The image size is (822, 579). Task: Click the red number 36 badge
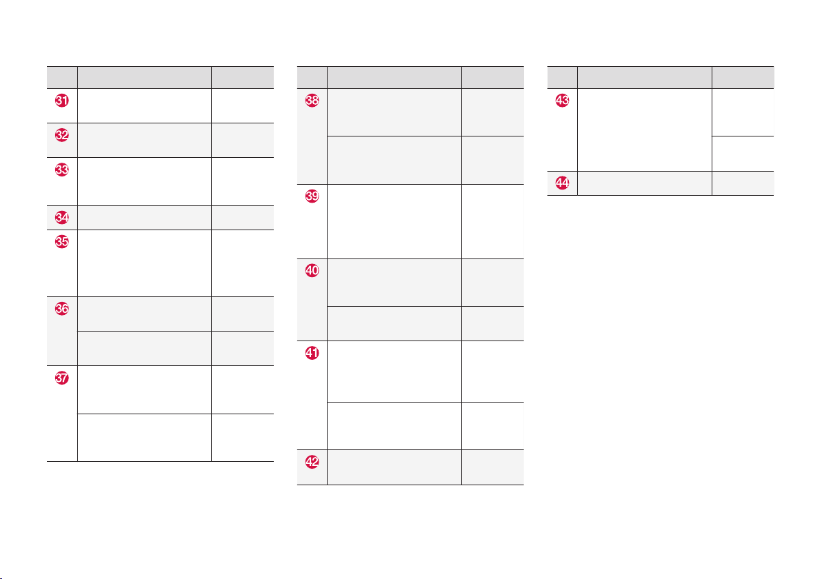[62, 308]
